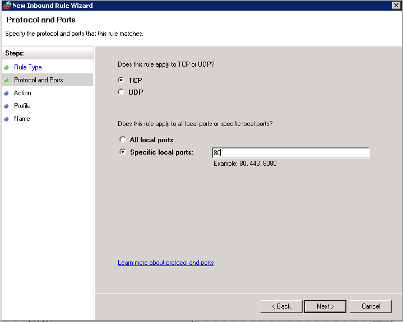The image size is (403, 322).
Task: Enable the Specific local ports option
Action: [123, 152]
